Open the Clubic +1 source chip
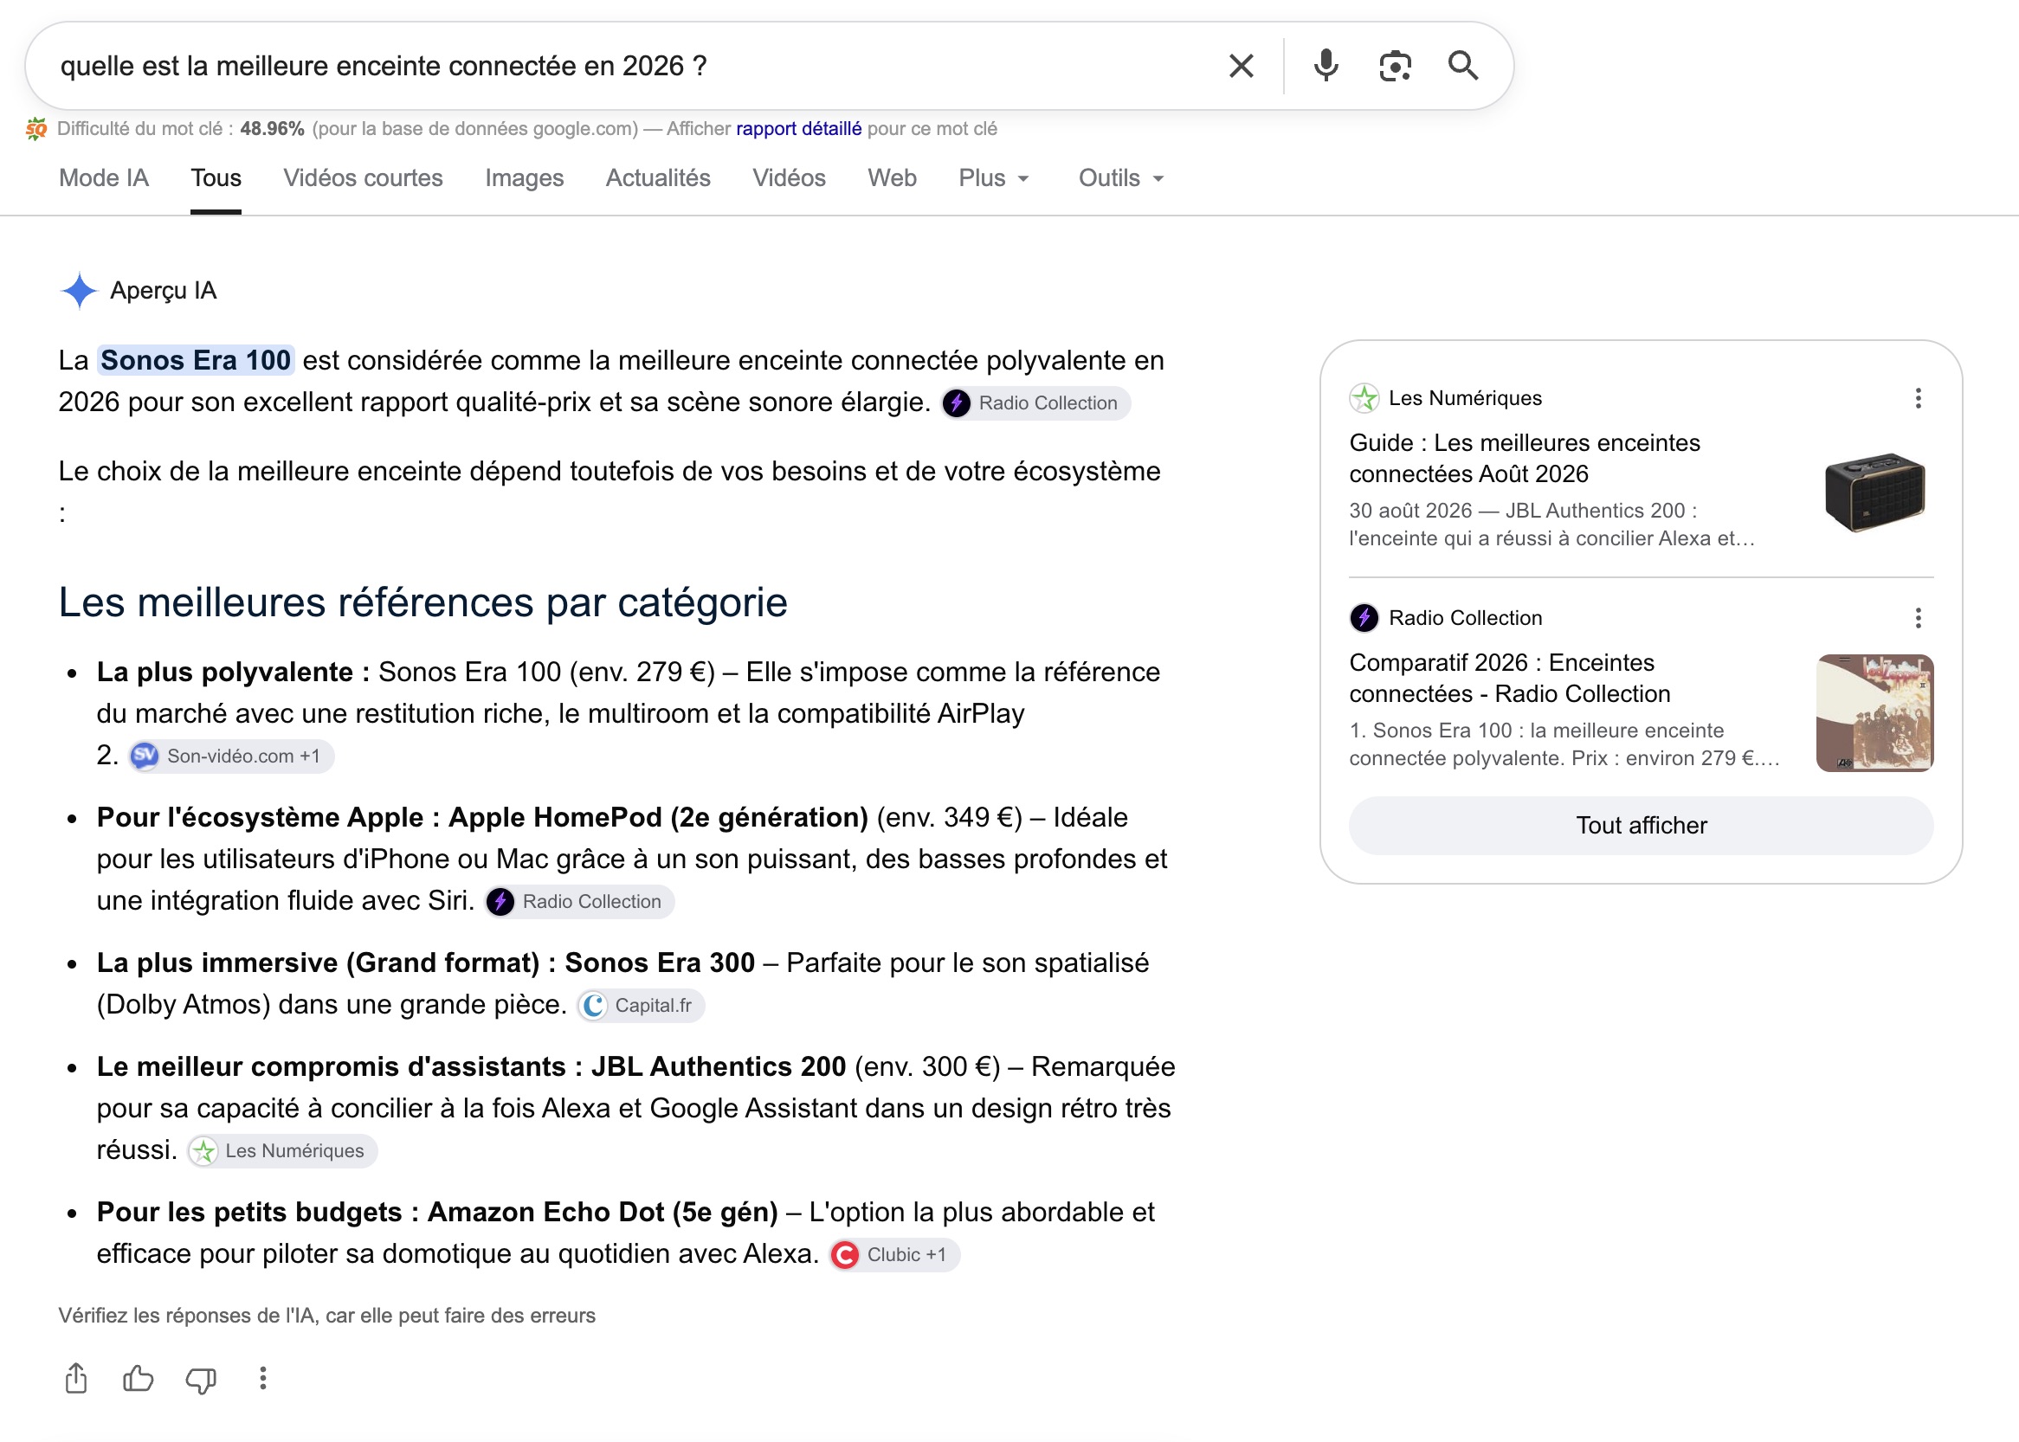The height and width of the screenshot is (1442, 2019). tap(894, 1256)
